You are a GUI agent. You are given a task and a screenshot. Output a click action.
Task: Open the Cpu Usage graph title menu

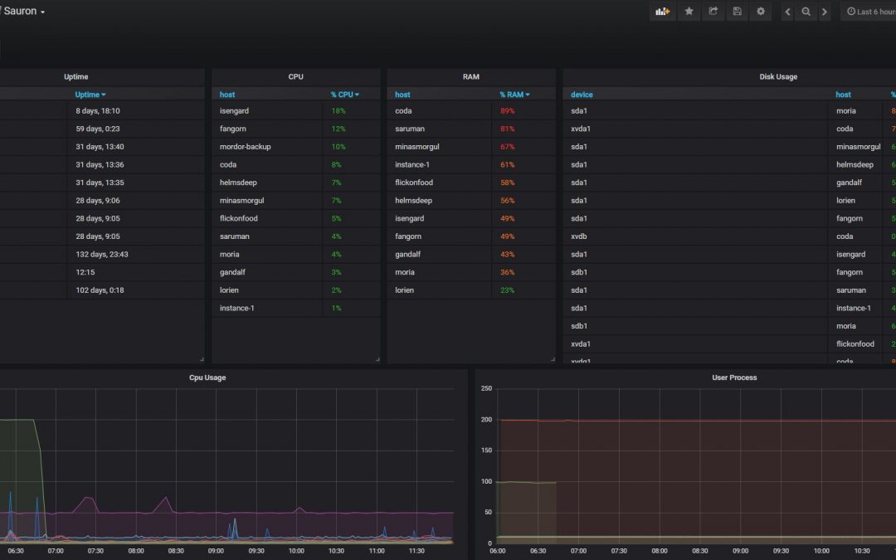point(207,377)
